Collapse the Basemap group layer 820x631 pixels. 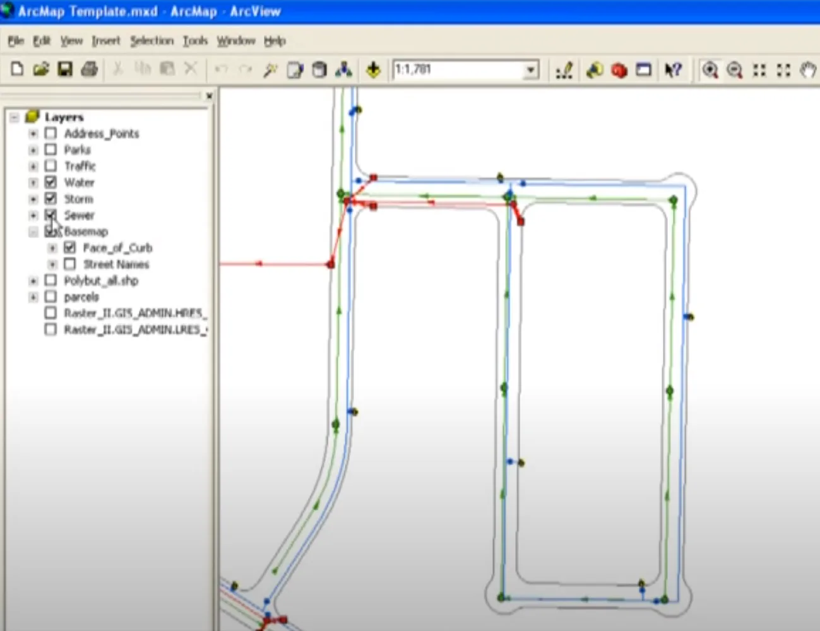coord(33,232)
